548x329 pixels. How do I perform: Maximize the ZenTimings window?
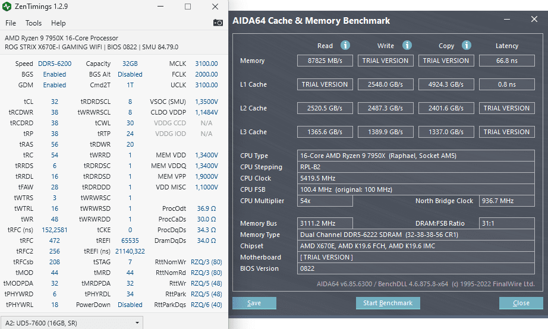pyautogui.click(x=188, y=7)
